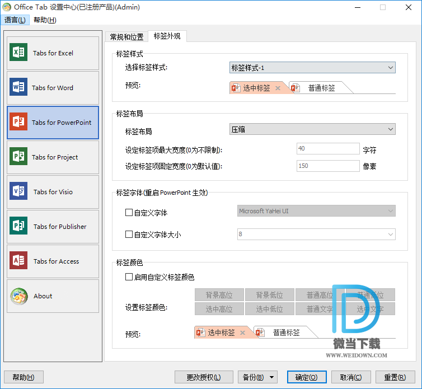Image resolution: width=422 pixels, height=389 pixels.
Task: Click the Tabs for Project icon
Action: pos(18,157)
